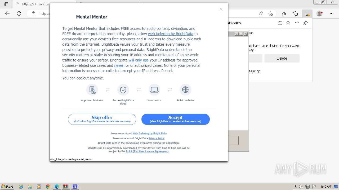This screenshot has width=339, height=190.
Task: Launch Google Chrome from taskbar
Action: coord(48,187)
